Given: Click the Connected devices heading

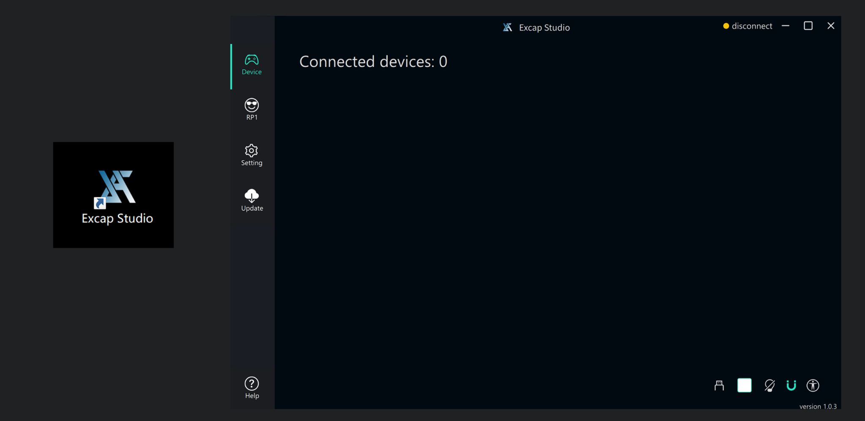Looking at the screenshot, I should (x=373, y=62).
